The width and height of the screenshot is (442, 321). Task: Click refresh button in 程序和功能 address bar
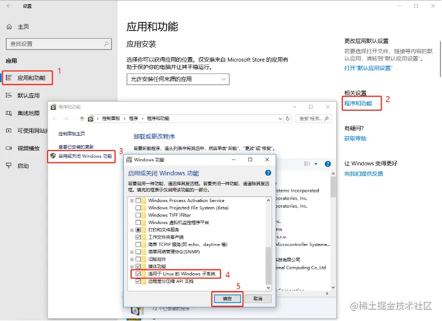tap(288, 118)
